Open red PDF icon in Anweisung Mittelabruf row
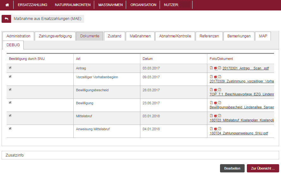The height and width of the screenshot is (174, 281). click(x=216, y=129)
